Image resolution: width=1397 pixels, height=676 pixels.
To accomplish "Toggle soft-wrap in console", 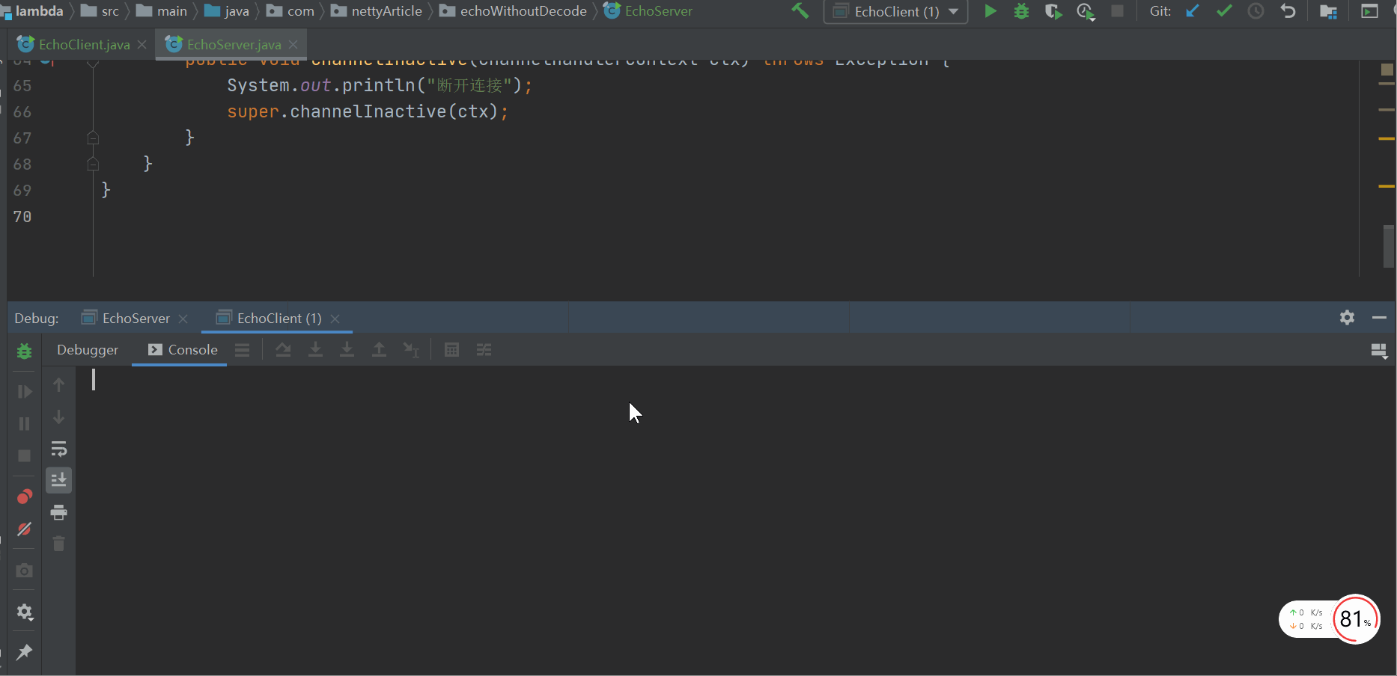I will (58, 449).
